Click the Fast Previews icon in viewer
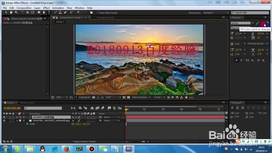 coord(173,97)
